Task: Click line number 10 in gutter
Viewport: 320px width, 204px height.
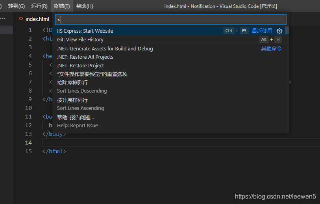Action: [29, 108]
